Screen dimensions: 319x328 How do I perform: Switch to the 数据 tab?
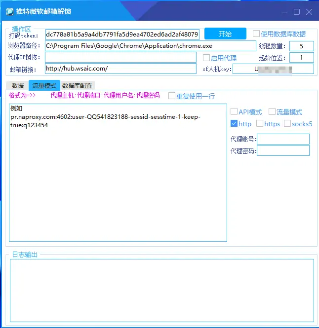click(18, 85)
